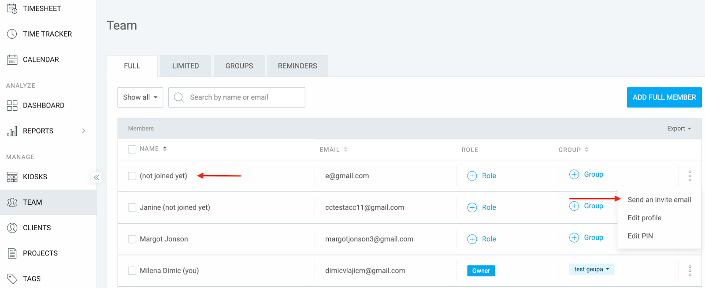The image size is (705, 288).
Task: Check the Janine (not joined yet) checkbox
Action: click(x=132, y=207)
